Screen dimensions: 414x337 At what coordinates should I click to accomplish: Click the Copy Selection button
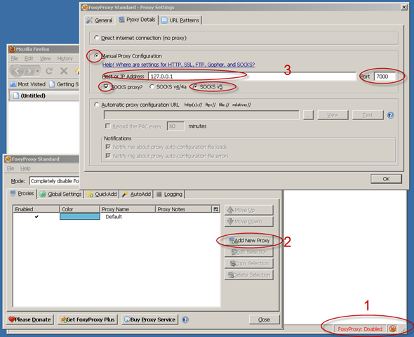tap(249, 263)
